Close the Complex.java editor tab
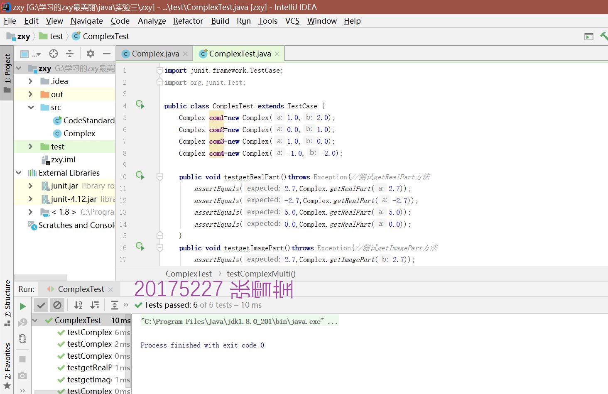The image size is (608, 394). [x=185, y=54]
